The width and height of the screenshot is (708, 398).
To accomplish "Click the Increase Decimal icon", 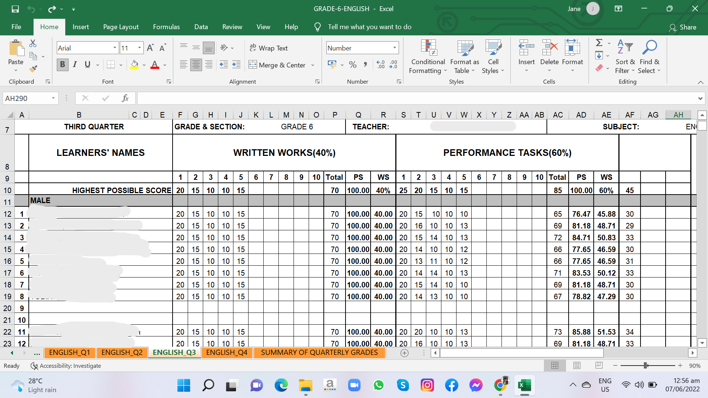I will pos(381,65).
